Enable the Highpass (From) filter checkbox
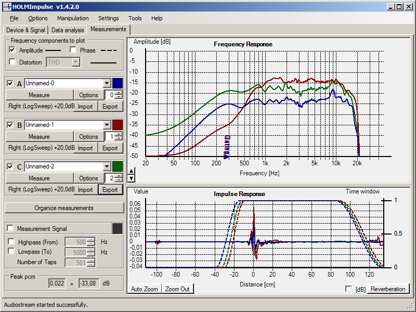The image size is (416, 312). pyautogui.click(x=11, y=242)
